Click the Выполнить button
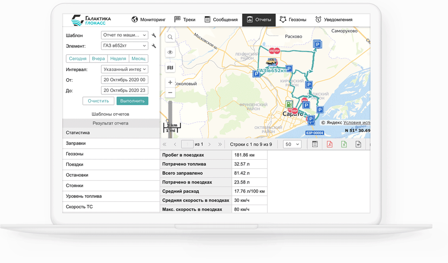The image size is (448, 263). tap(132, 101)
